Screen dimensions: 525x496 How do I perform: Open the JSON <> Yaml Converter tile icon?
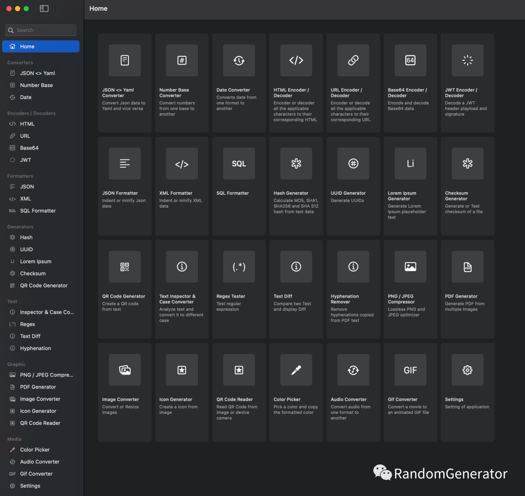pos(125,60)
